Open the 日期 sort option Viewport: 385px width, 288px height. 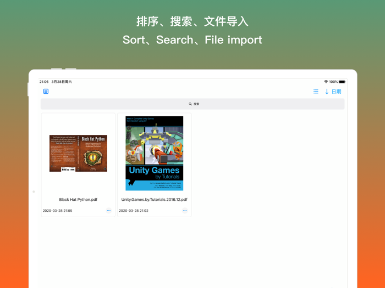point(337,92)
